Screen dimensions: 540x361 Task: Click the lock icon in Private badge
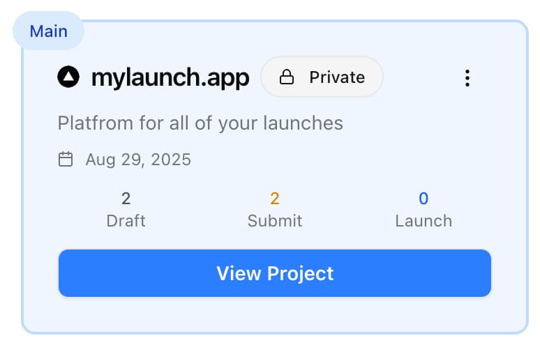286,77
